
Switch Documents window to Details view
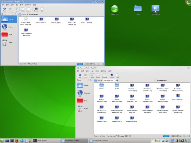pyautogui.click(x=23, y=10)
